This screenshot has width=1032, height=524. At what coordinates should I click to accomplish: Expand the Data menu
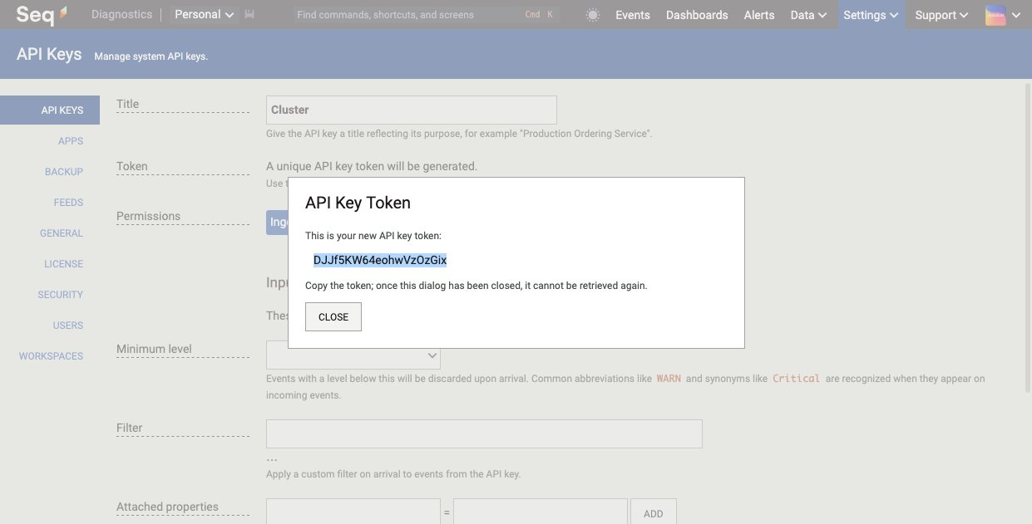click(x=808, y=15)
